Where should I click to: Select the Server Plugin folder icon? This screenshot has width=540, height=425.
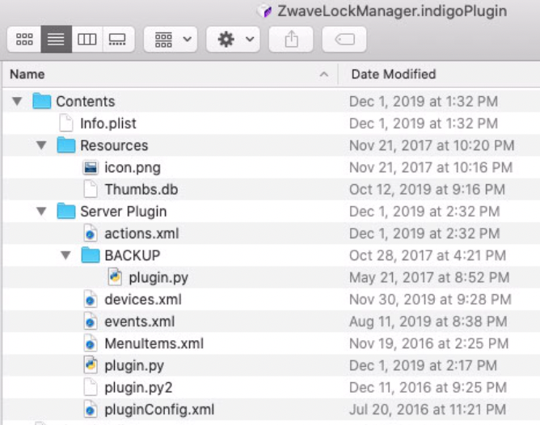pos(65,211)
